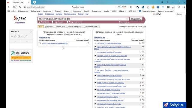Open link 'стиральная машина не набирает воду'
192x108 pixels.
click(x=112, y=86)
